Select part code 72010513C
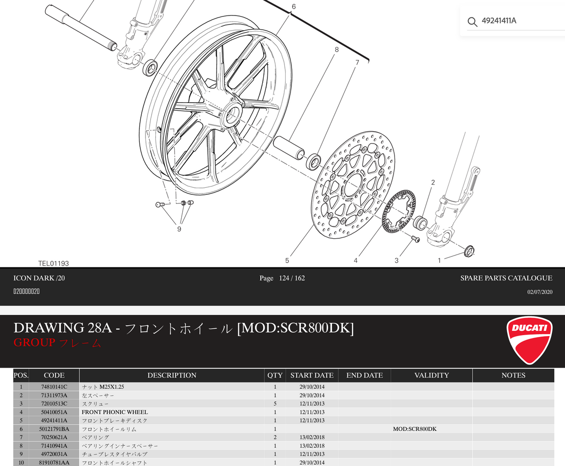The height and width of the screenshot is (466, 565). (54, 403)
